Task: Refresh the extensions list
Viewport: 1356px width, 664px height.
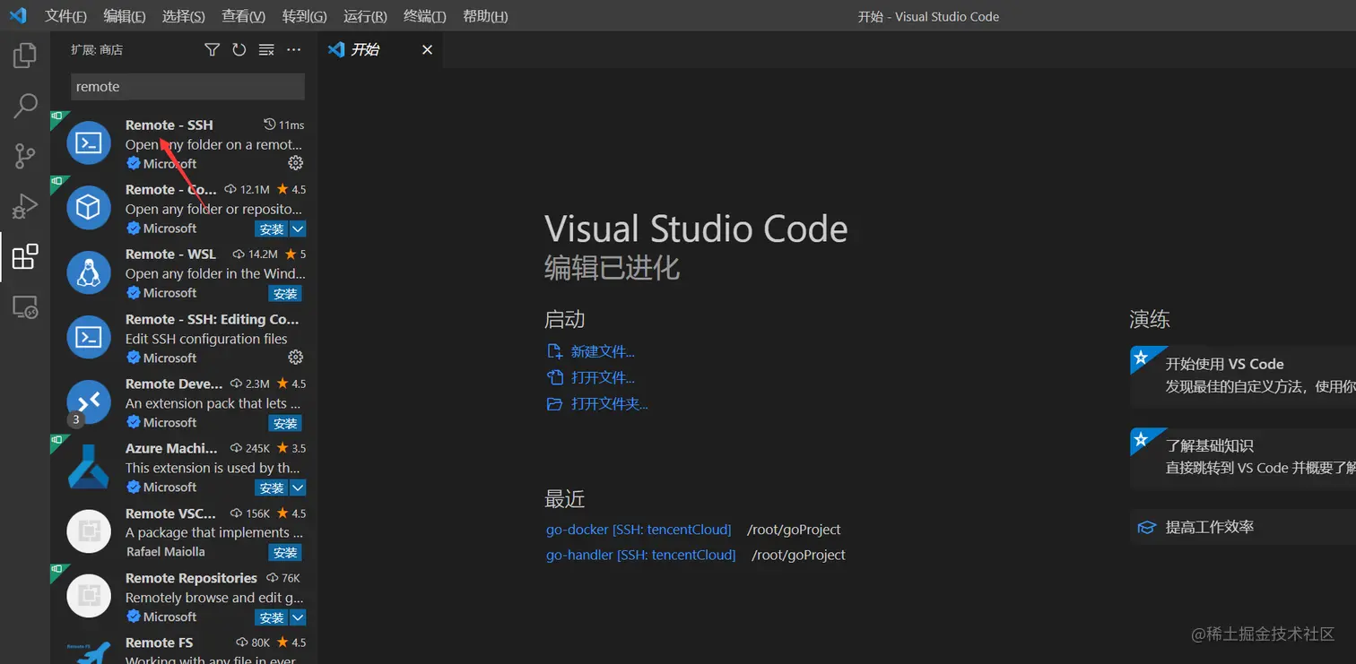Action: point(239,50)
